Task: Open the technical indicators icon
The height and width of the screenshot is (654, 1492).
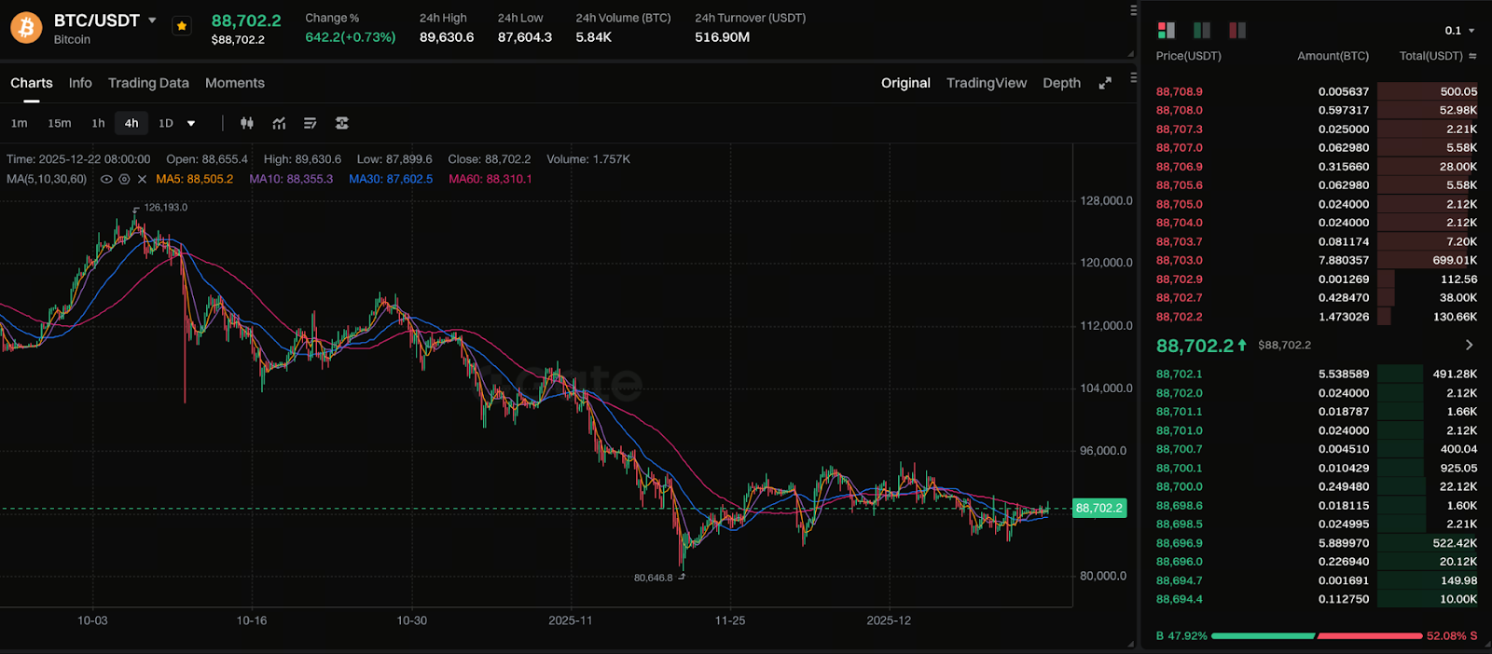Action: coord(279,123)
